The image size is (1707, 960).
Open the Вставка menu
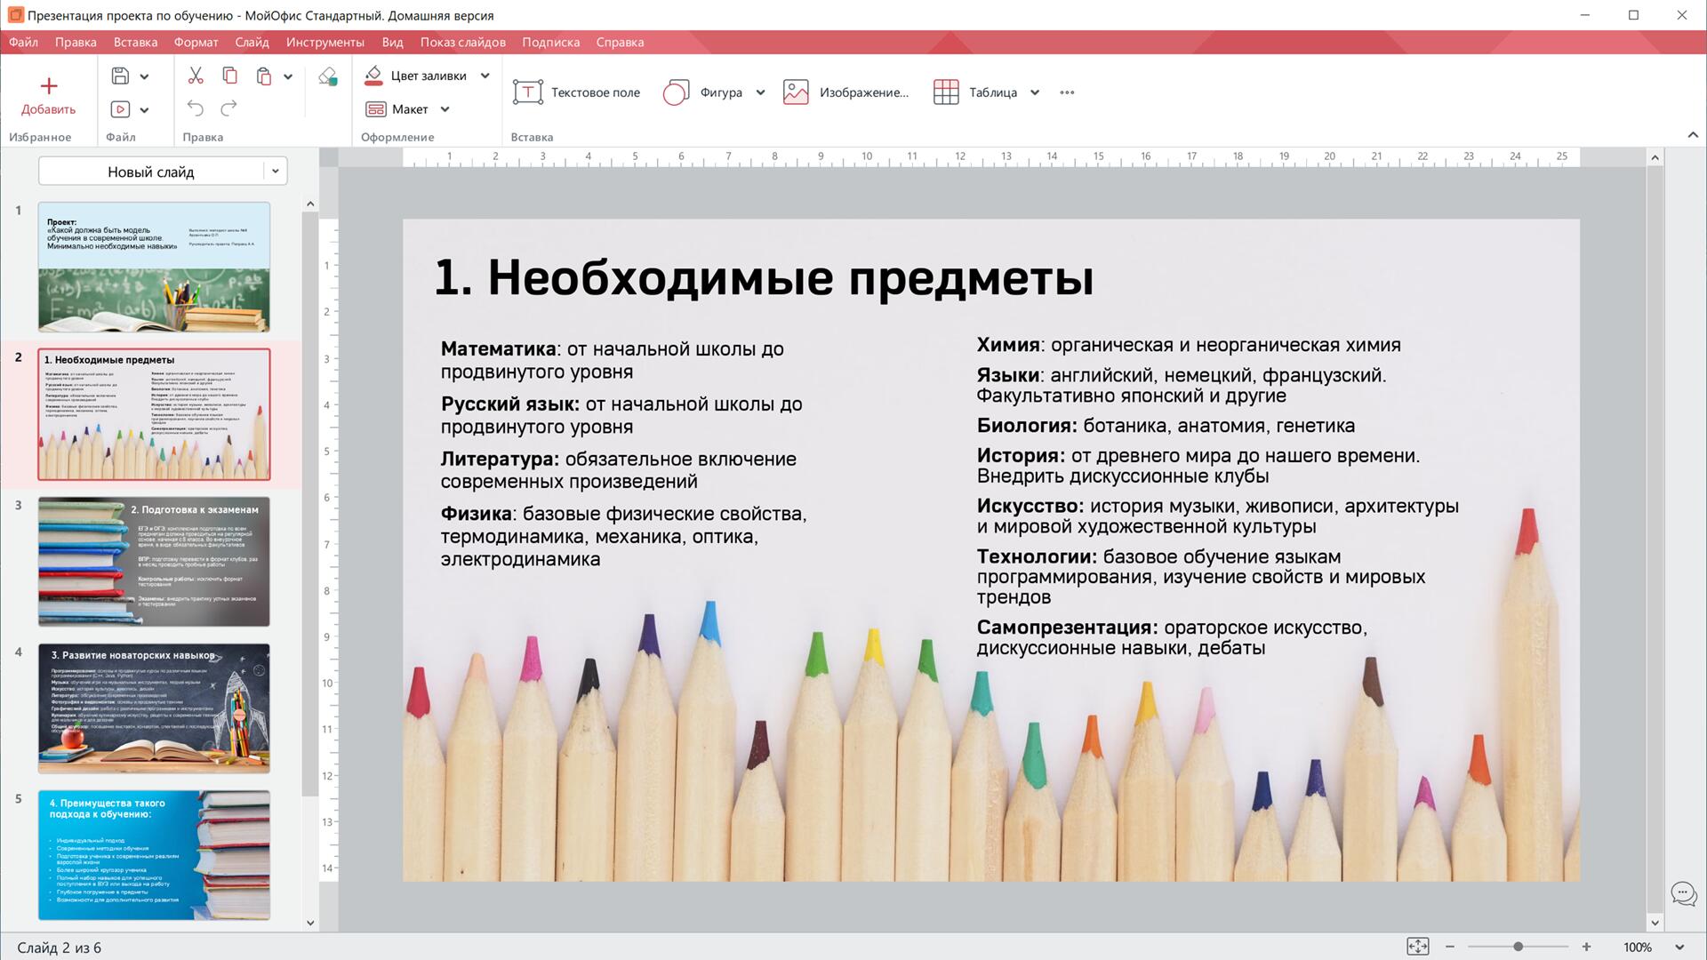coord(135,42)
